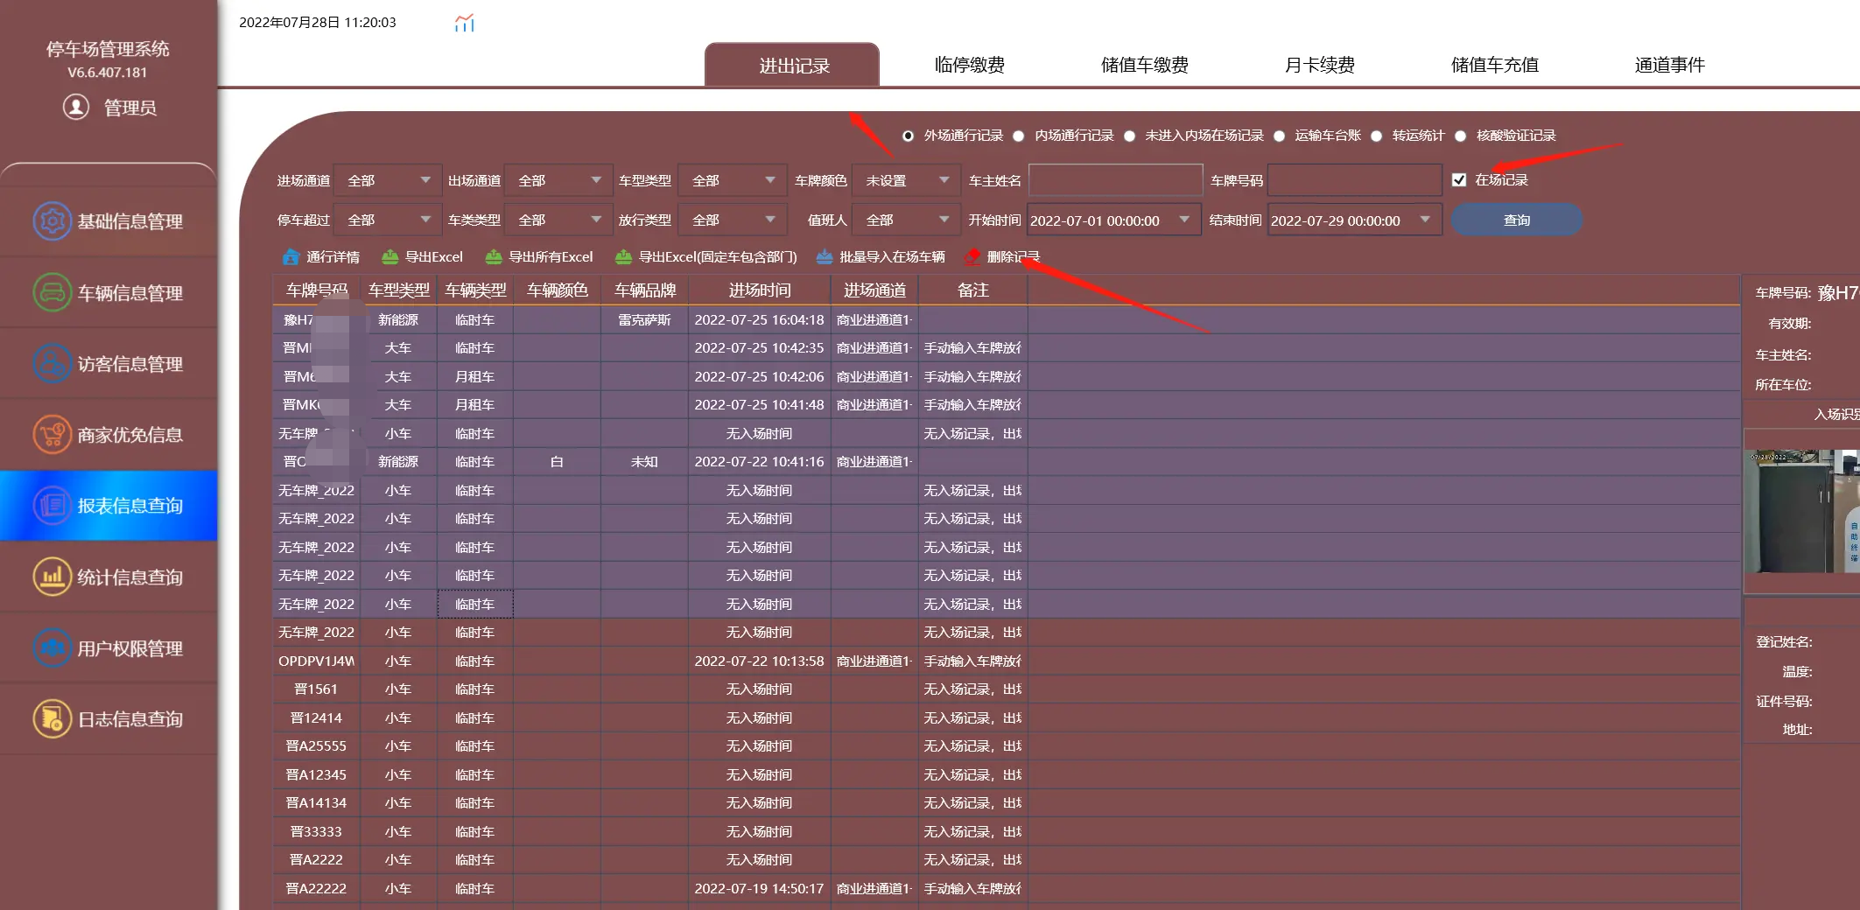Open 访客信息管理 visitor icon in sidebar
The height and width of the screenshot is (910, 1860).
click(x=52, y=363)
